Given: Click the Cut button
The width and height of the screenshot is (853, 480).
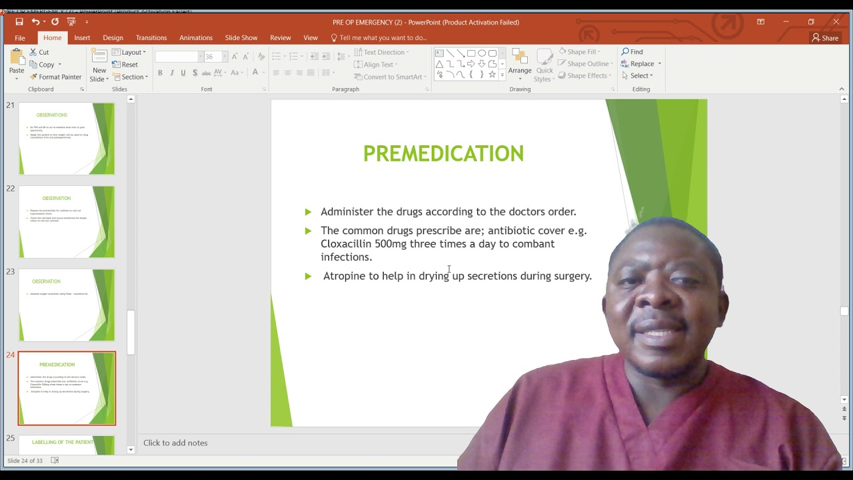Looking at the screenshot, I should click(x=39, y=52).
